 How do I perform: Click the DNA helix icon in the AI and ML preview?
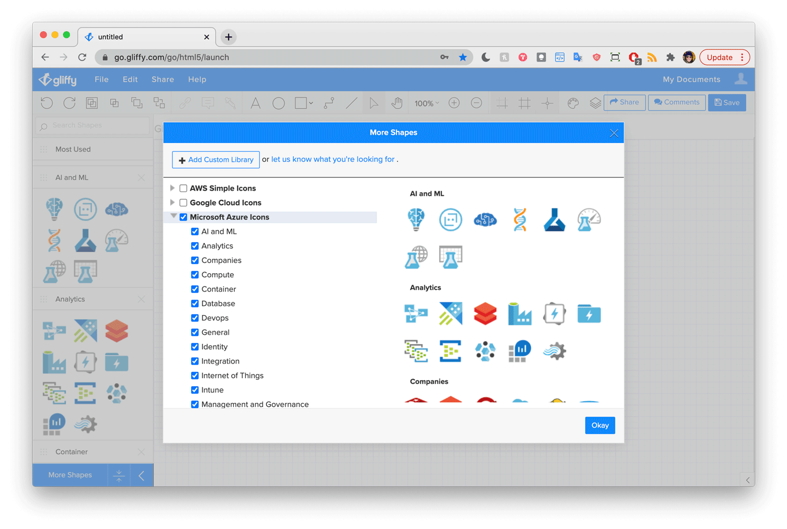point(520,220)
